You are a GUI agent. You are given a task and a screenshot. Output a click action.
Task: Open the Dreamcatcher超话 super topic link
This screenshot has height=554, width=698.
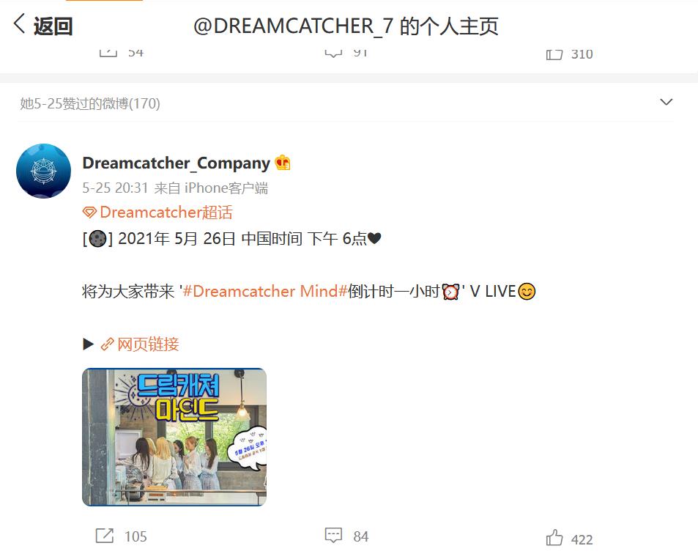[166, 213]
